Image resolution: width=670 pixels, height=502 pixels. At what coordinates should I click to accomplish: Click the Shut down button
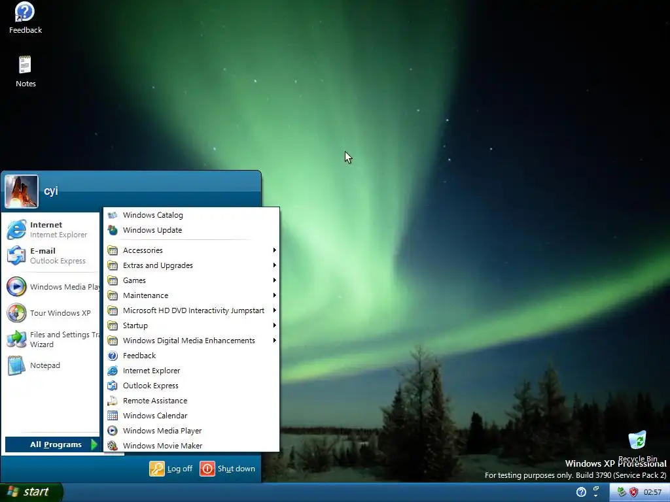click(227, 468)
